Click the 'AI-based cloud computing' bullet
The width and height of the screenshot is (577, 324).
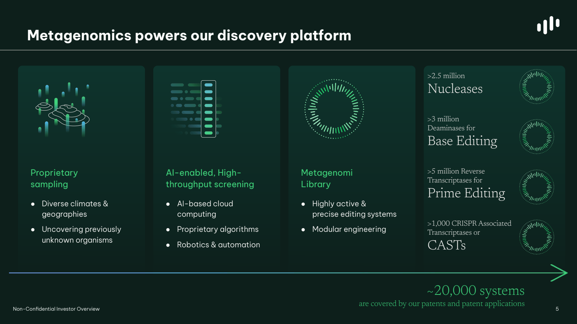[205, 209]
